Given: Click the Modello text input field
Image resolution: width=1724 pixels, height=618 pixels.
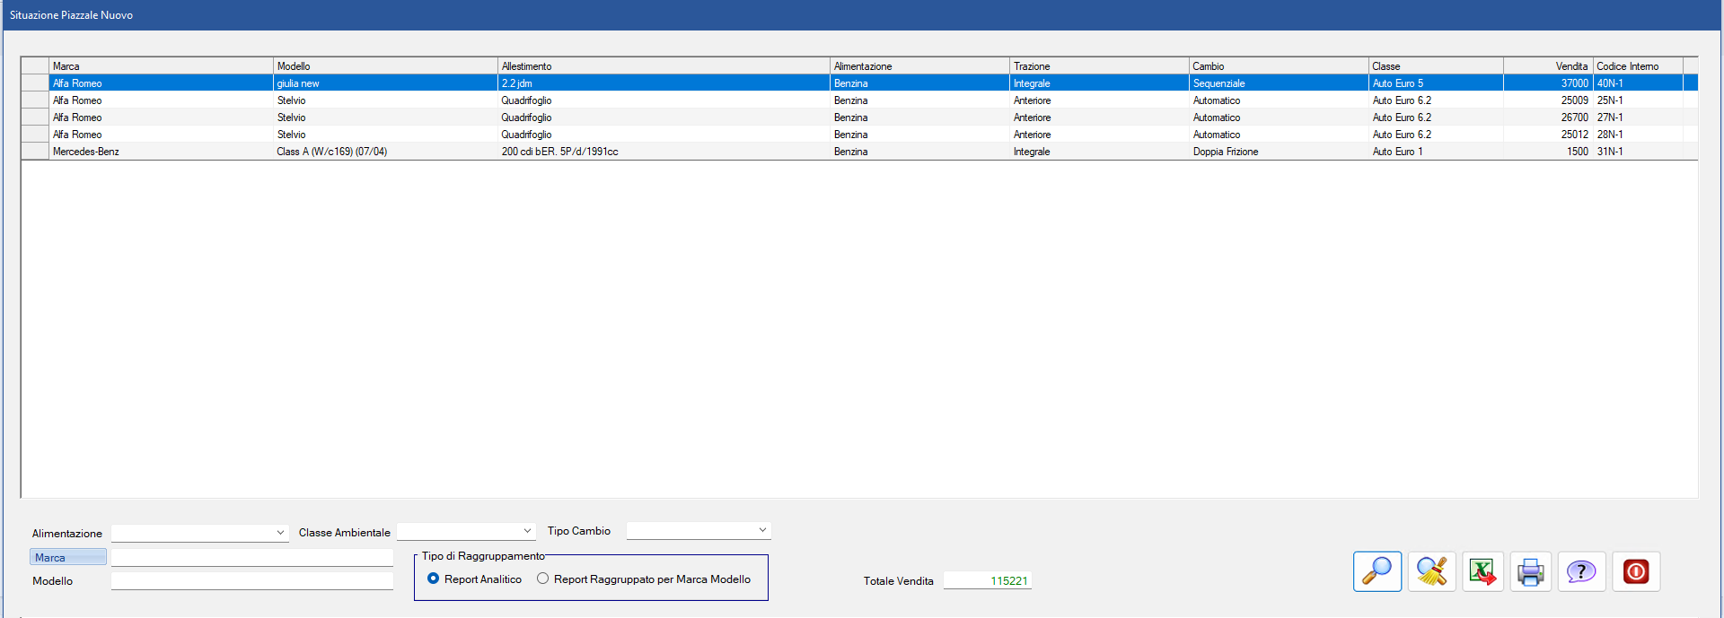Looking at the screenshot, I should (x=251, y=581).
